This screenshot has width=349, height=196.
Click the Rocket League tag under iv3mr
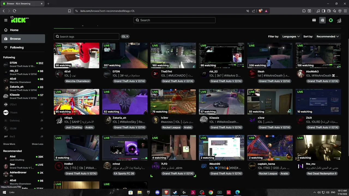tap(171, 127)
